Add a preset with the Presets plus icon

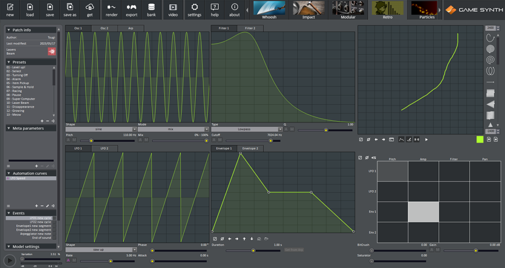(42, 121)
